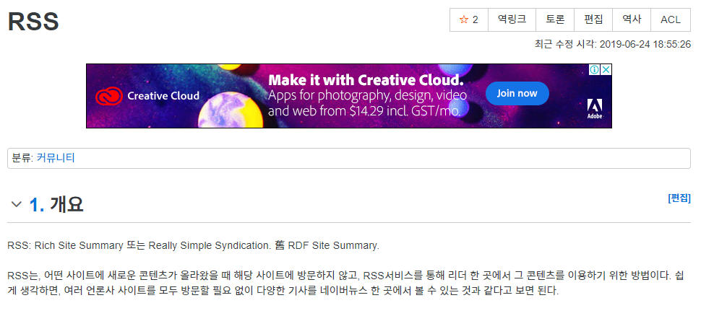Image resolution: width=701 pixels, height=316 pixels.
Task: View the 역사 history page
Action: tap(632, 19)
